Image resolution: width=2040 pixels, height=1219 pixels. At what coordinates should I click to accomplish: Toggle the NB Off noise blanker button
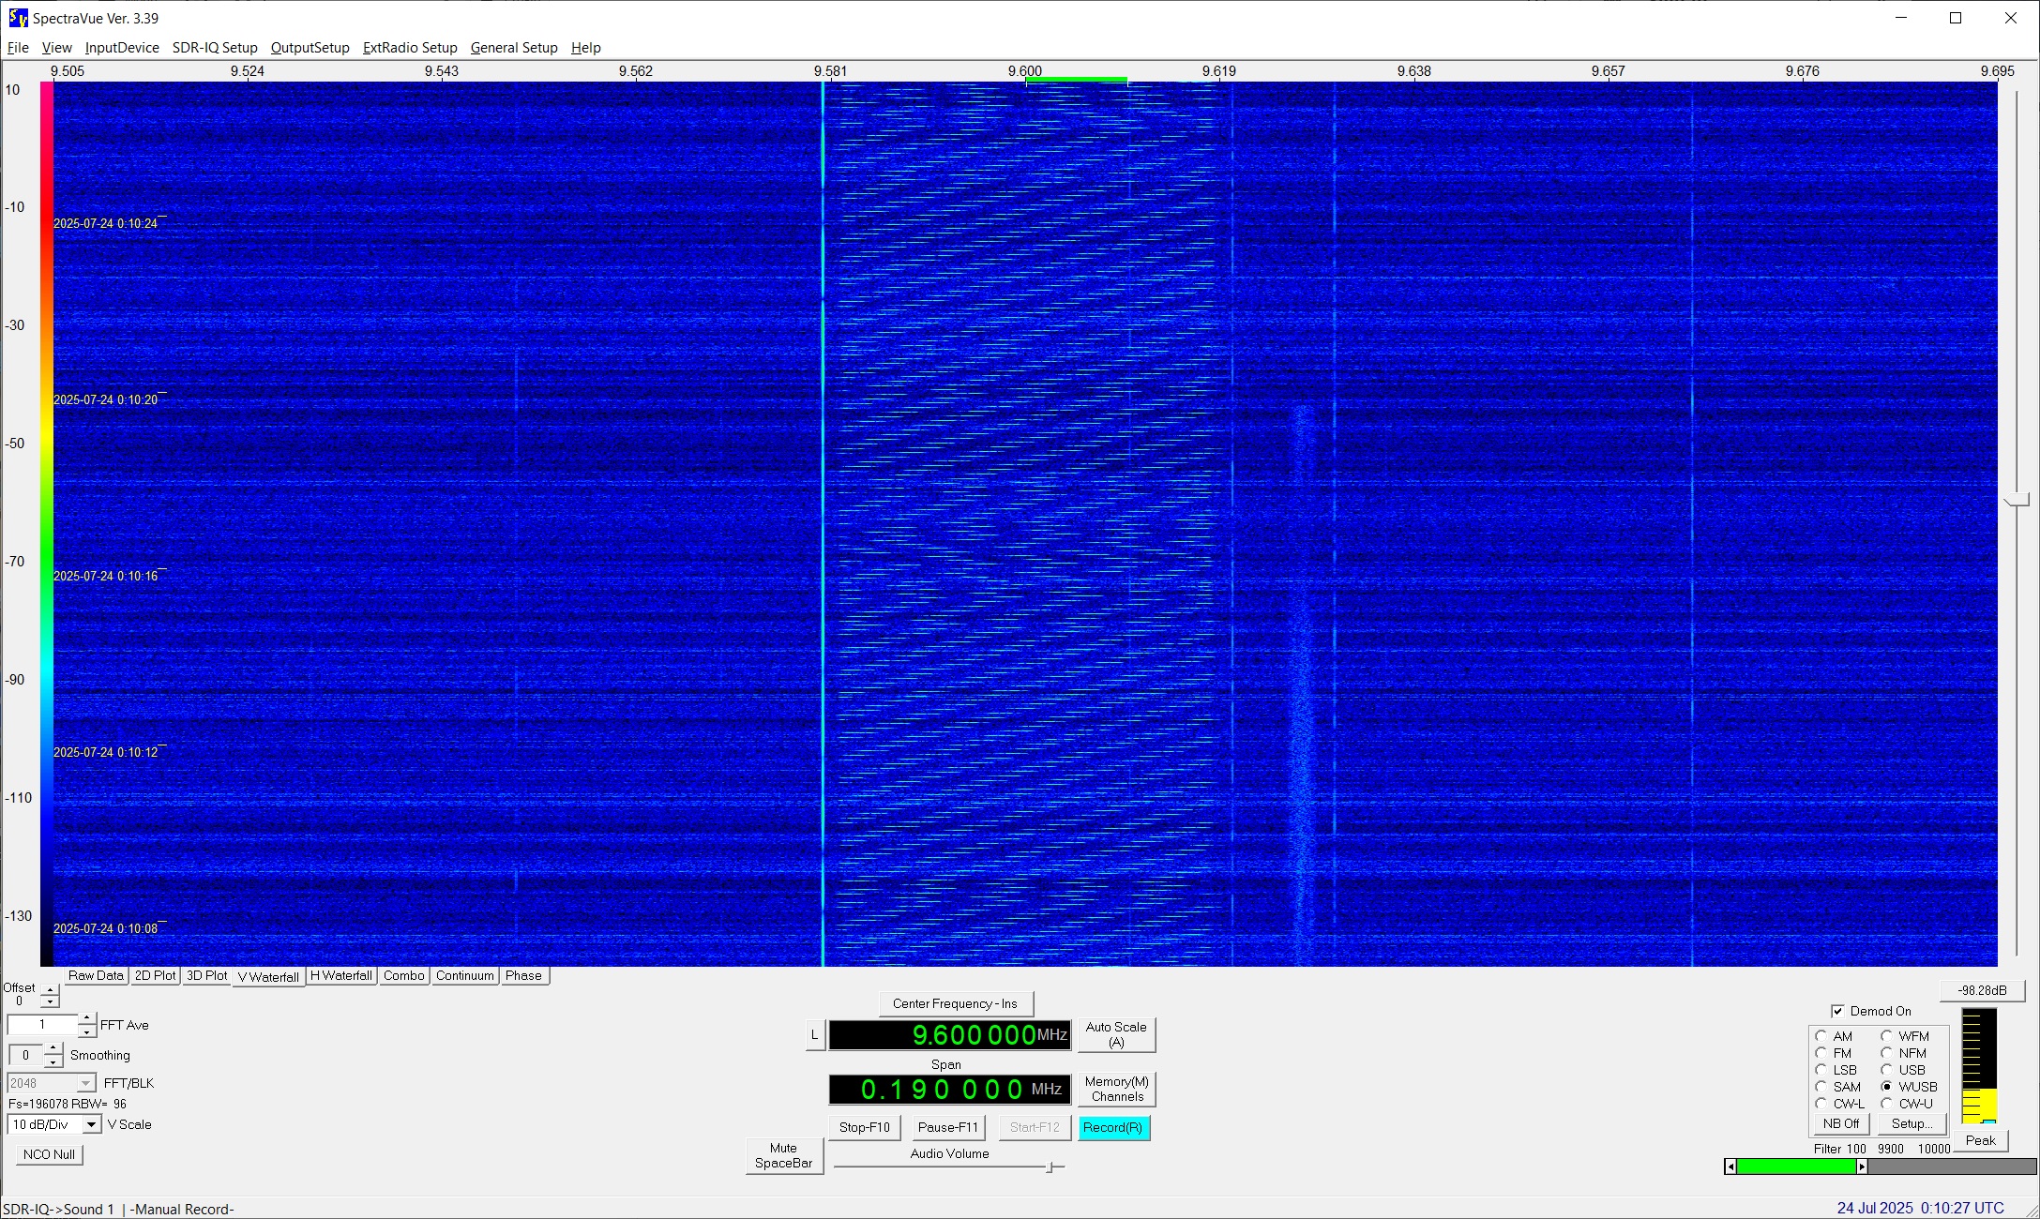coord(1841,1123)
